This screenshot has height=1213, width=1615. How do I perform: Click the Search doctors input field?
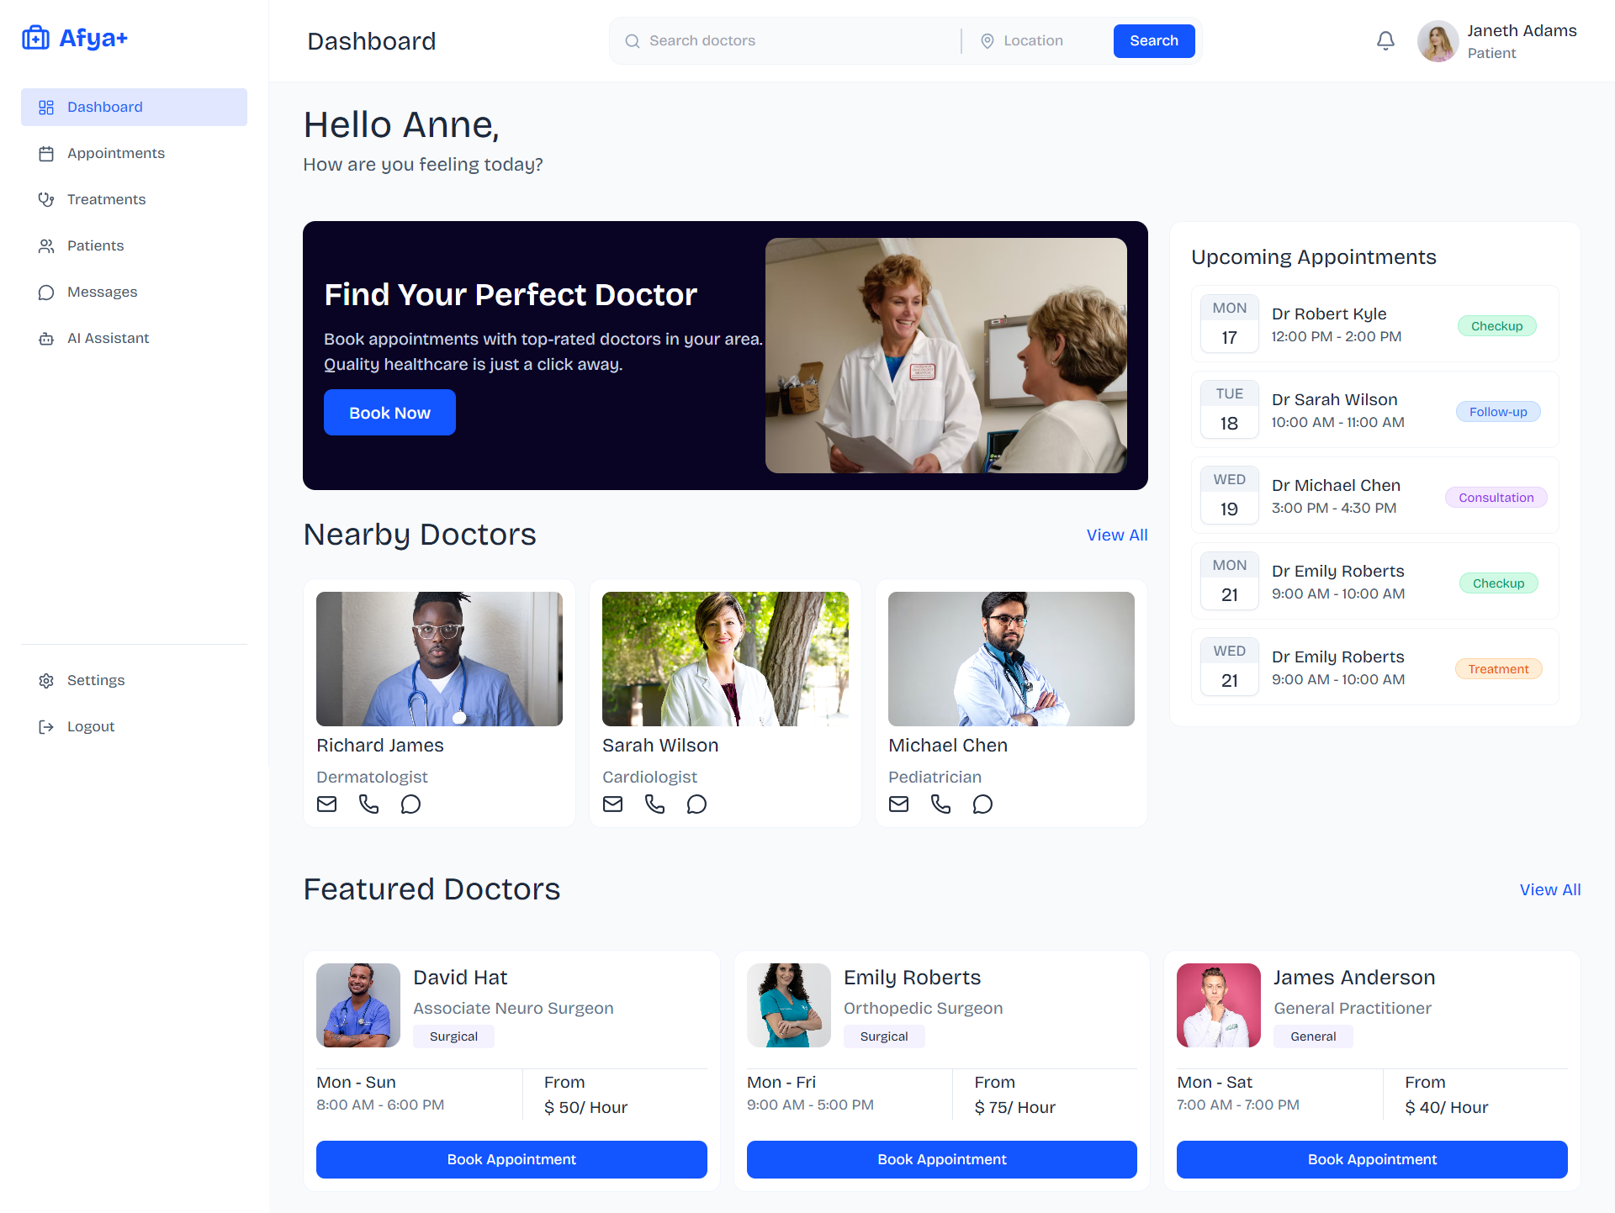[x=757, y=40]
